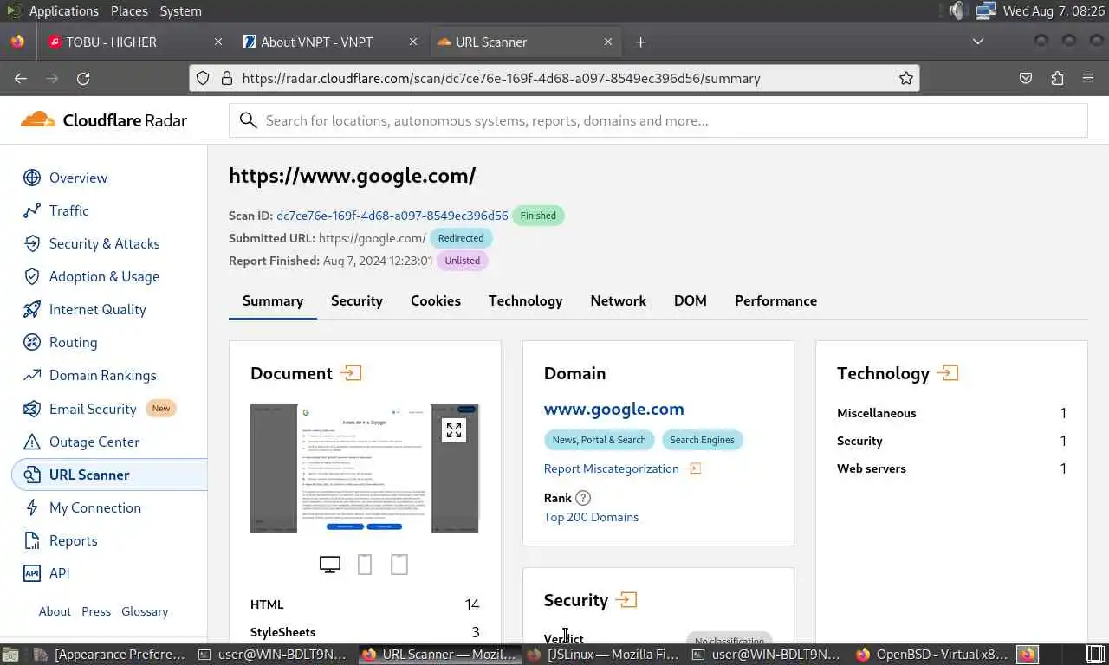Reload the current page

83,78
